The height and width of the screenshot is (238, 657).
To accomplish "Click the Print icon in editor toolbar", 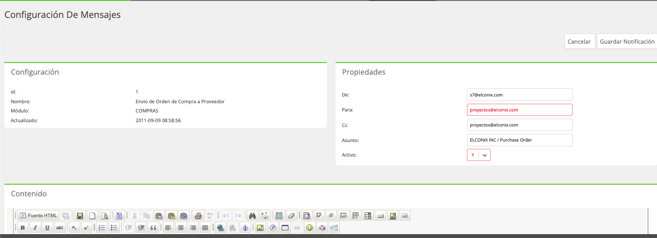I will click(x=198, y=215).
